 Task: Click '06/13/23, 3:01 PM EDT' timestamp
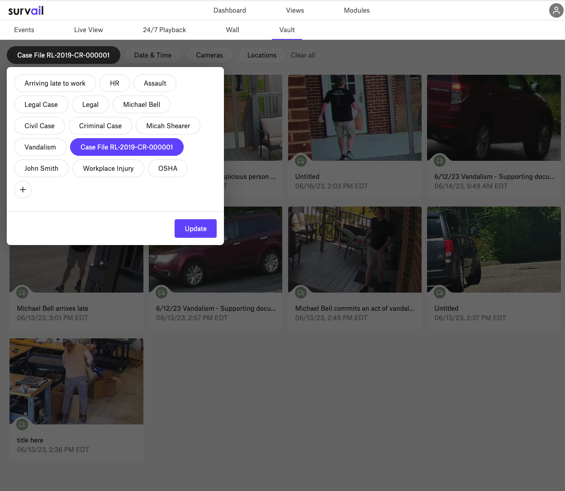(x=52, y=318)
